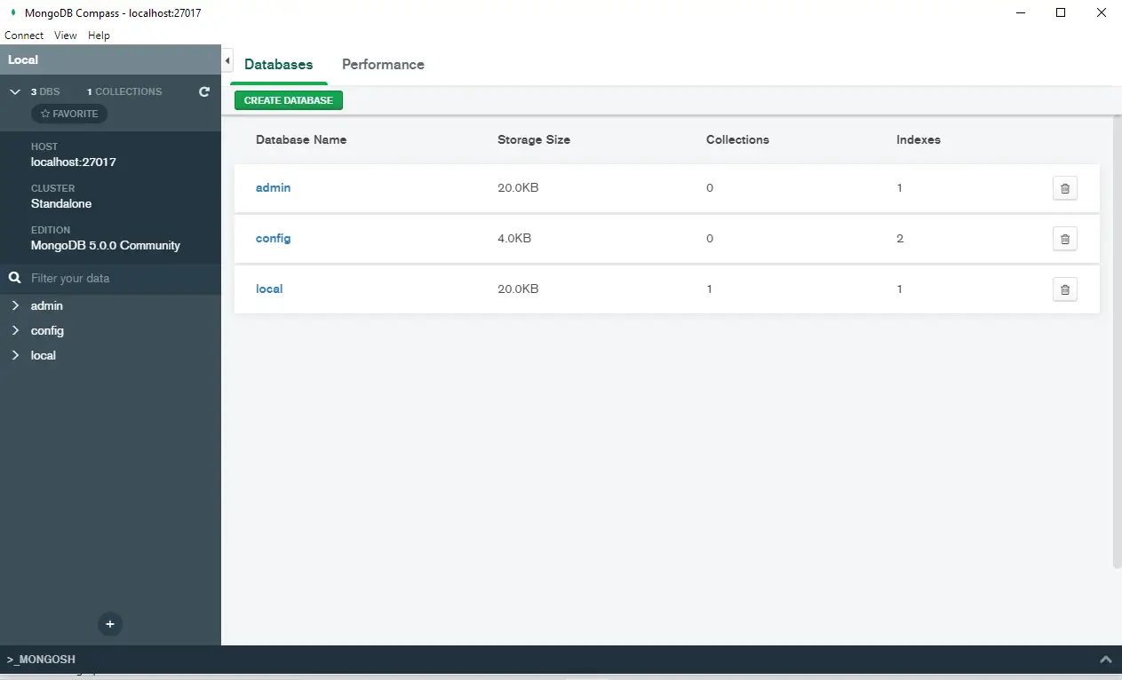Click indexes value 2 in config row

point(900,239)
